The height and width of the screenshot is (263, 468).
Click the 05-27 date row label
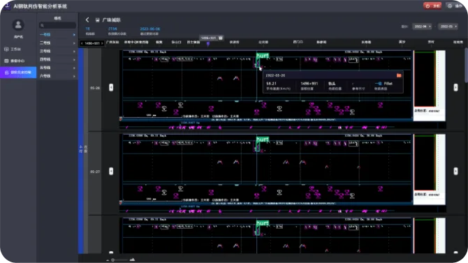click(95, 172)
